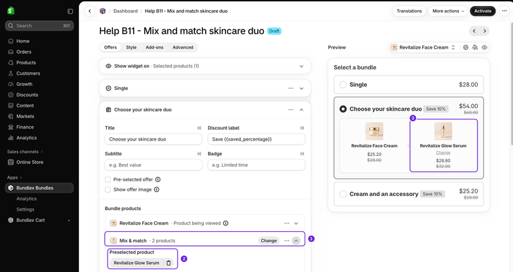This screenshot has width=513, height=272.
Task: Click the Bundlex app icon in breadcrumb
Action: [103, 11]
